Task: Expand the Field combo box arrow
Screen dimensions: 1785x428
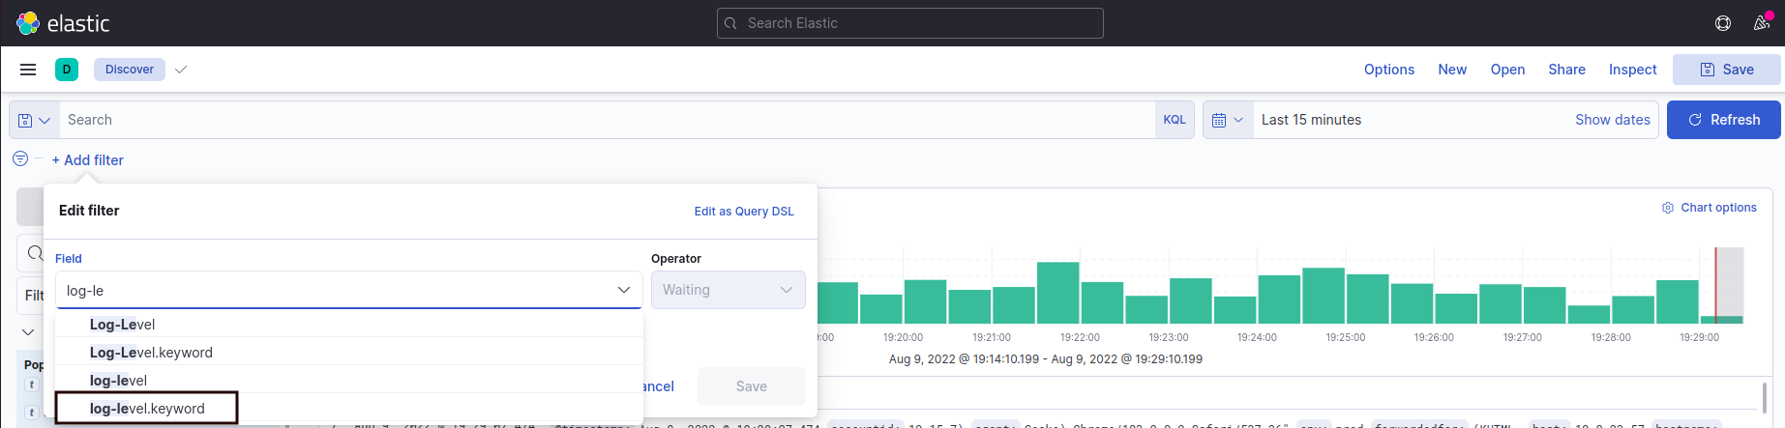Action: click(624, 290)
